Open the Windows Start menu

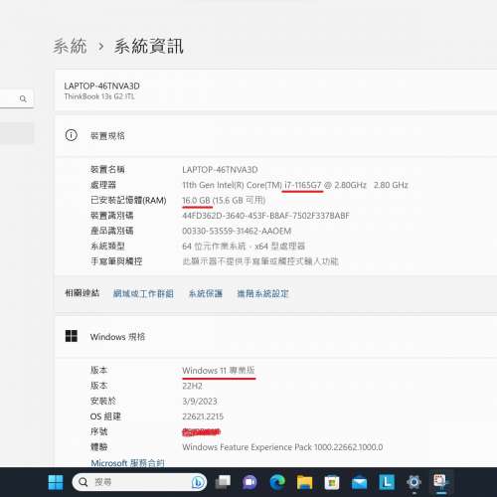point(56,482)
